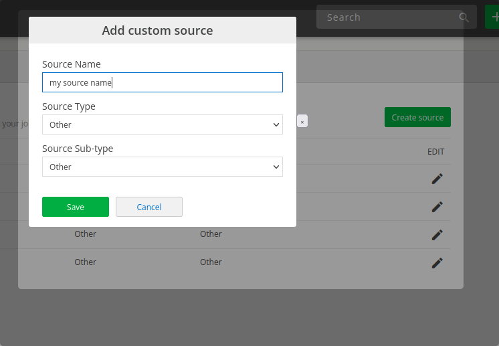The width and height of the screenshot is (499, 346).
Task: Click the green plus button in top bar
Action: pos(494,17)
